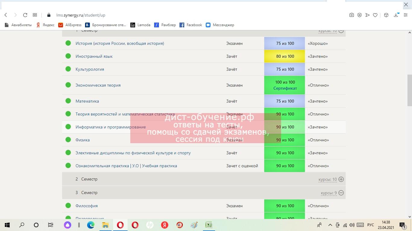Expand the 2 Семестр course list
The height and width of the screenshot is (231, 412).
click(x=341, y=179)
